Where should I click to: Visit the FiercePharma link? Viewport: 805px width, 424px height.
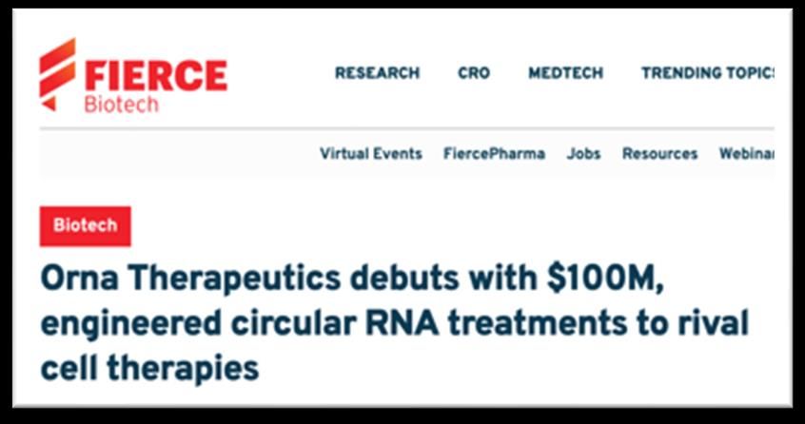495,154
